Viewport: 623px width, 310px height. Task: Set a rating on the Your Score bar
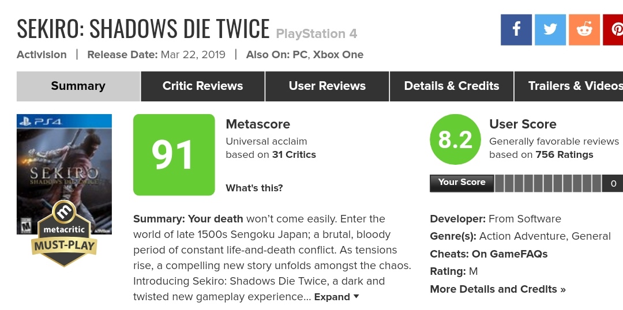tap(547, 184)
